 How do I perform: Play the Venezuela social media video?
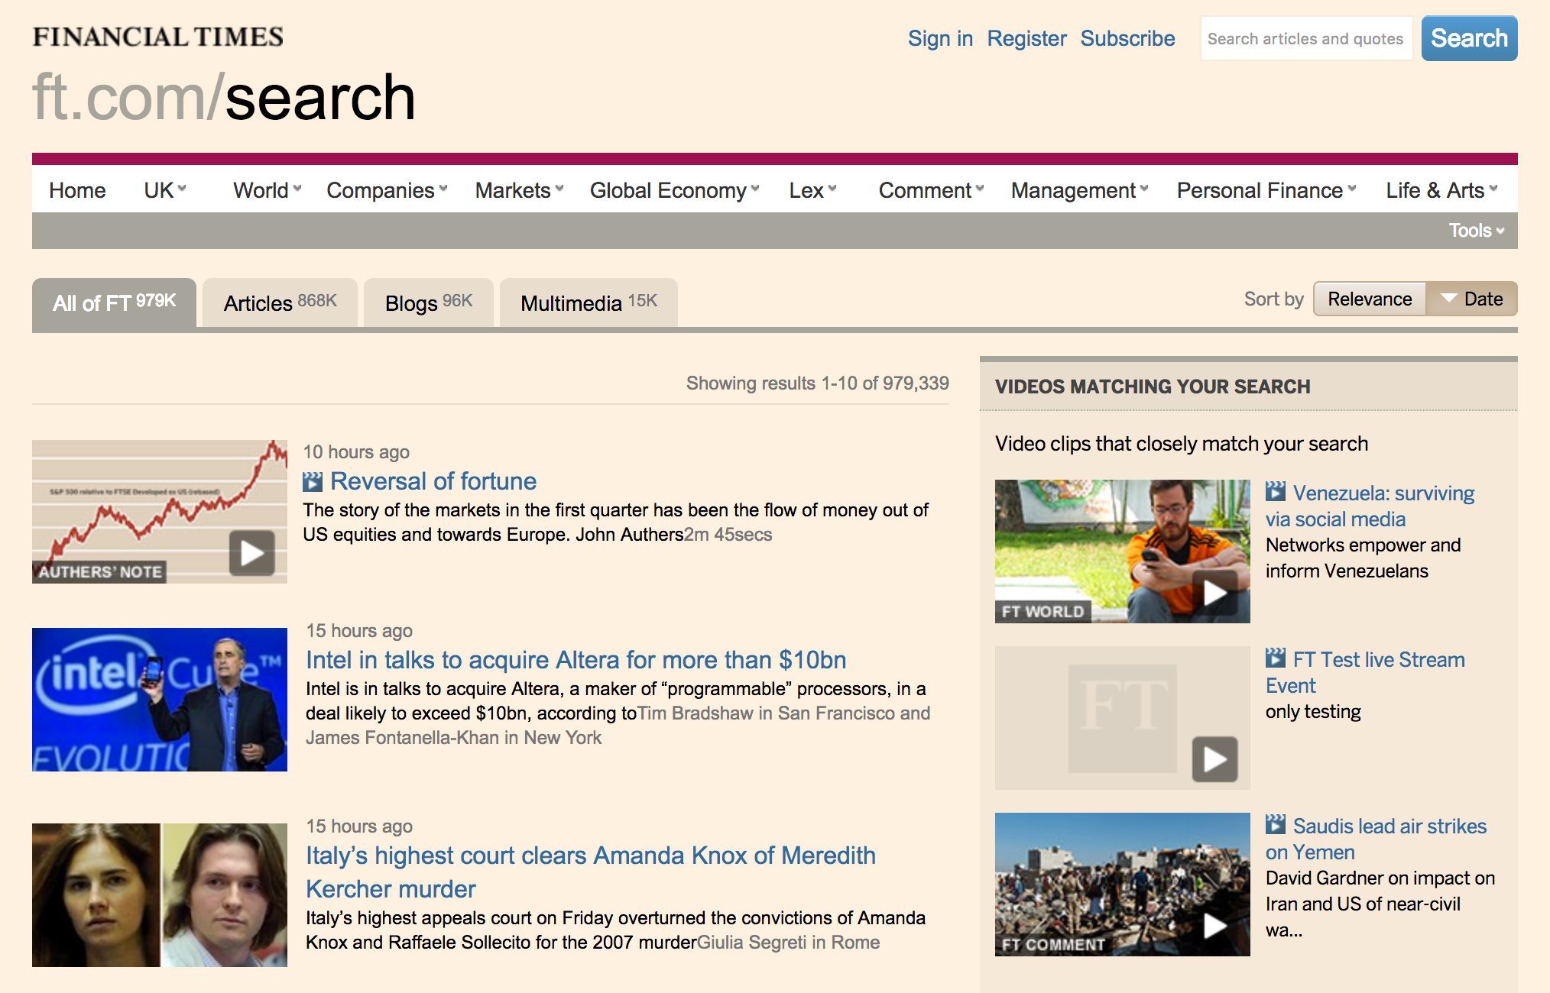tap(1214, 592)
